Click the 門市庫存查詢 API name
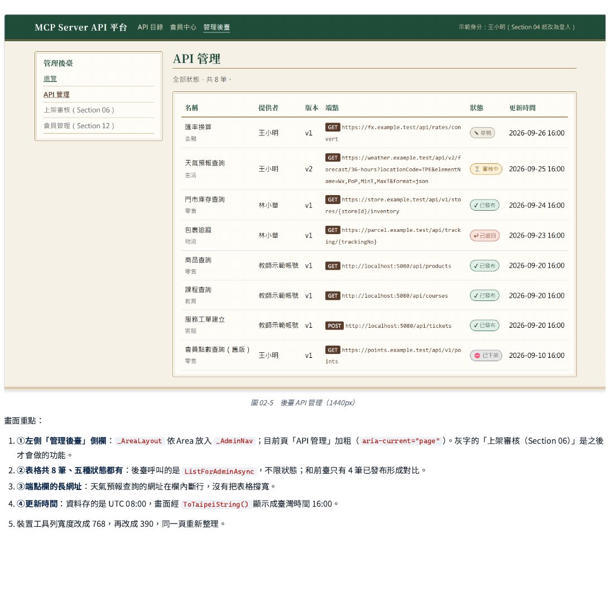The image size is (610, 597). tap(205, 200)
